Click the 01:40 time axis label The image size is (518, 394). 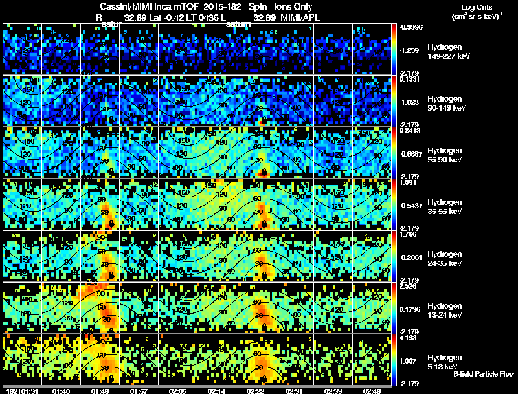(61, 391)
